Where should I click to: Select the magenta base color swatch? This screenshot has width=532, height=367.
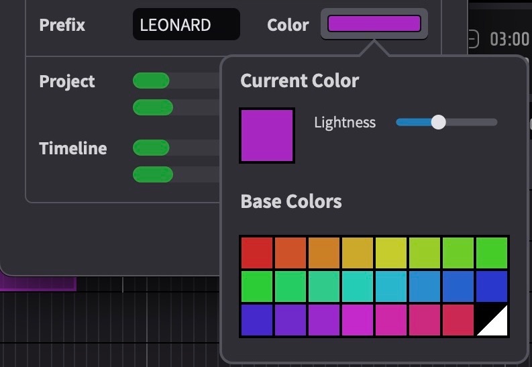358,320
